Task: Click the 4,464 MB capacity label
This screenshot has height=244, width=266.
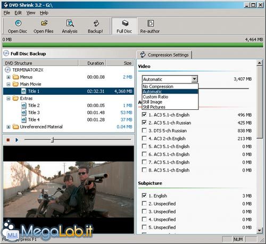Action: pos(254,39)
